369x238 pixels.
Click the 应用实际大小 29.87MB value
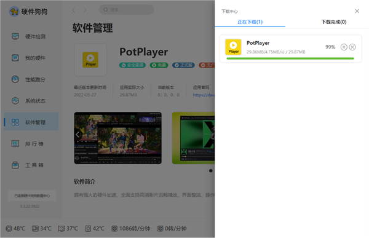point(129,95)
